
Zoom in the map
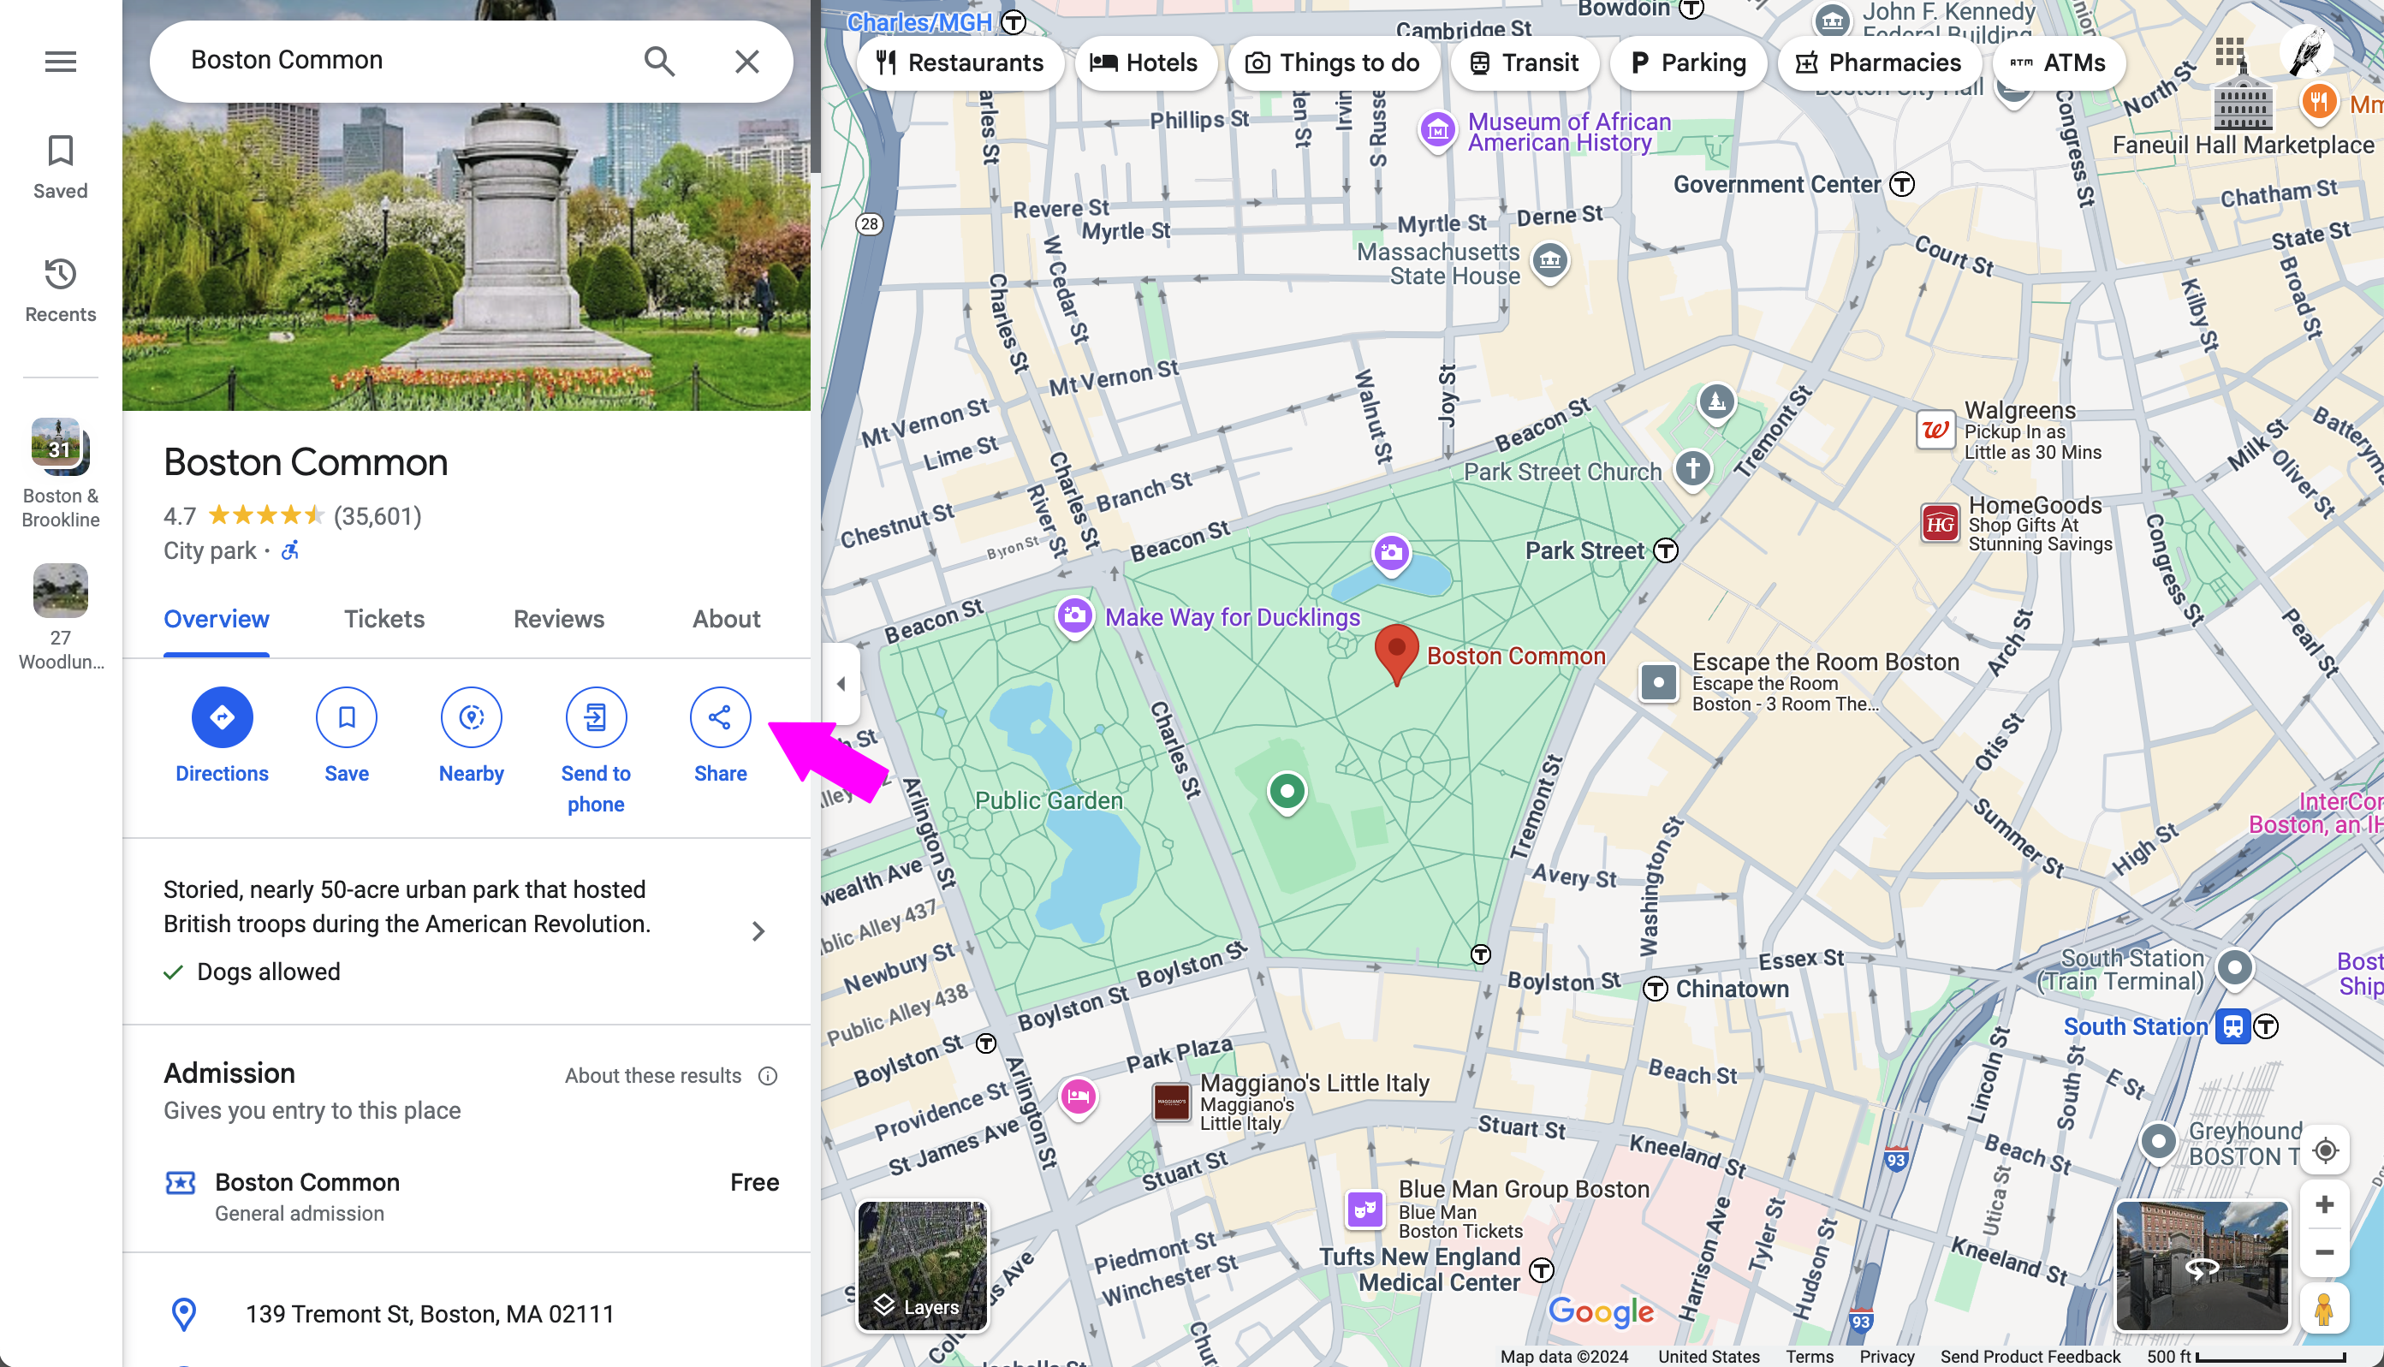pyautogui.click(x=2325, y=1204)
